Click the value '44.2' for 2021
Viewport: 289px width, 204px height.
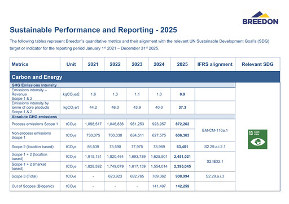[93, 107]
